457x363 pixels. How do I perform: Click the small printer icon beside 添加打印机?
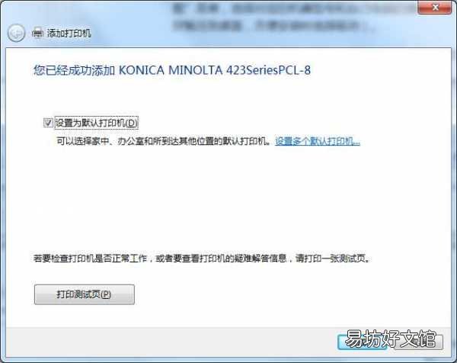pyautogui.click(x=37, y=33)
